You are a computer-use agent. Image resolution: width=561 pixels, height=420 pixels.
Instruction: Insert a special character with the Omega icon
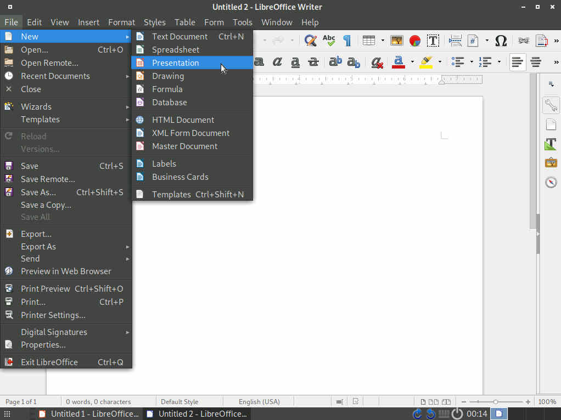(501, 41)
